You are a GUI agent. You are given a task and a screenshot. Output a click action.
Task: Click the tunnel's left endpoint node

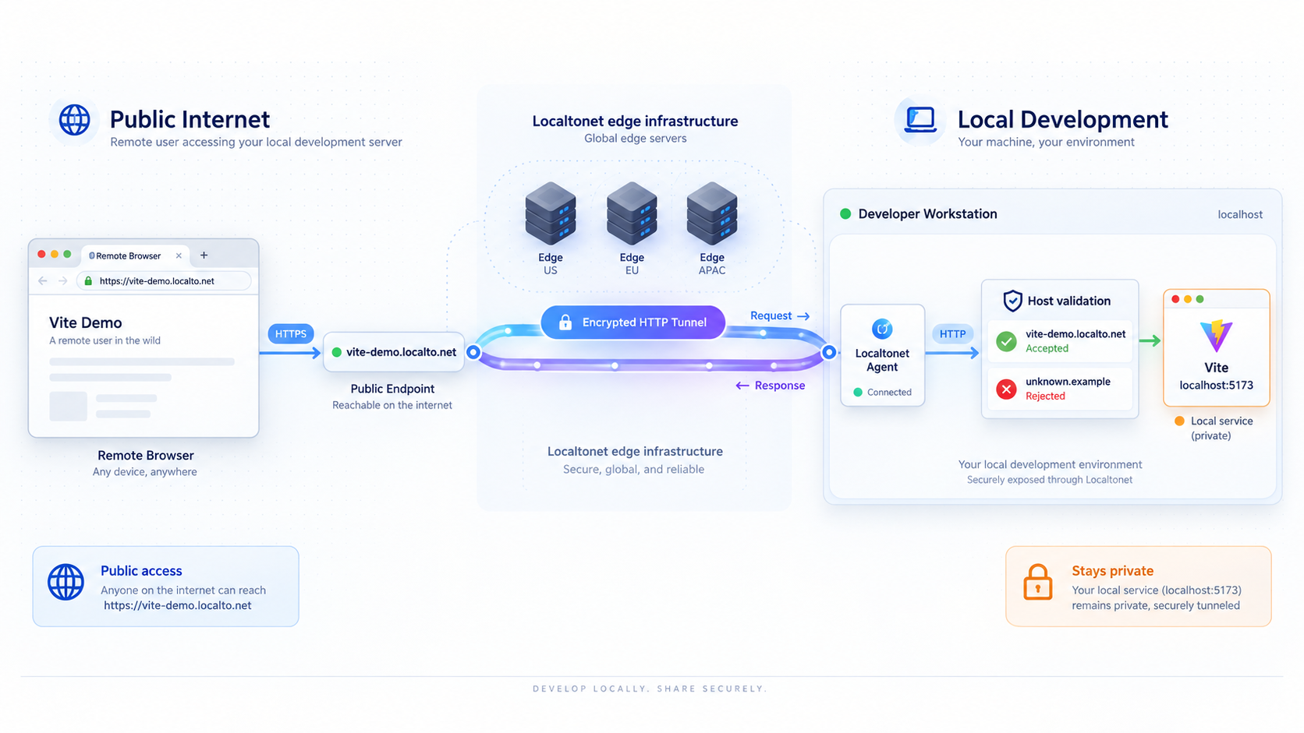coord(473,352)
